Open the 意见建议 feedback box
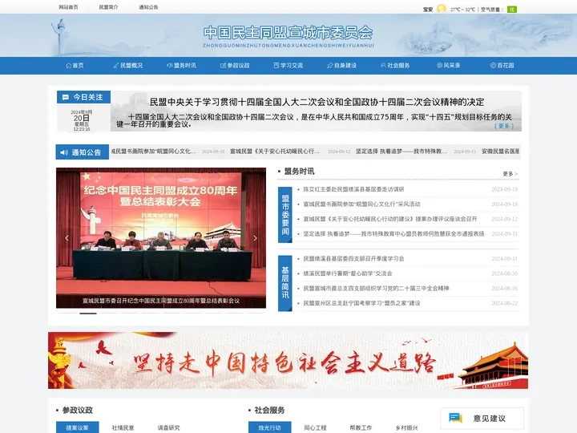Image resolution: width=577 pixels, height=433 pixels. click(482, 419)
